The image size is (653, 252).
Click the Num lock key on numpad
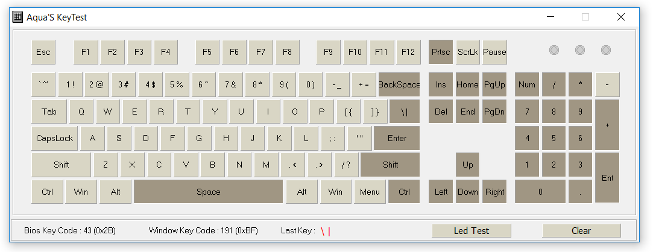(x=527, y=84)
